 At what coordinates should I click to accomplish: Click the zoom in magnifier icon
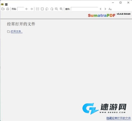point(61,9)
